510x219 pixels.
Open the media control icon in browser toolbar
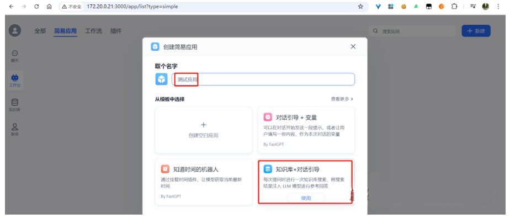coord(473,7)
